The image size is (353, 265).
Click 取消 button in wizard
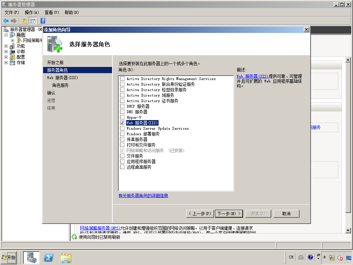point(286,214)
